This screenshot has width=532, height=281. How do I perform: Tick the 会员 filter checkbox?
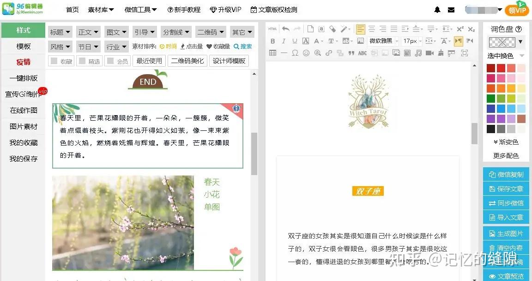coord(110,61)
